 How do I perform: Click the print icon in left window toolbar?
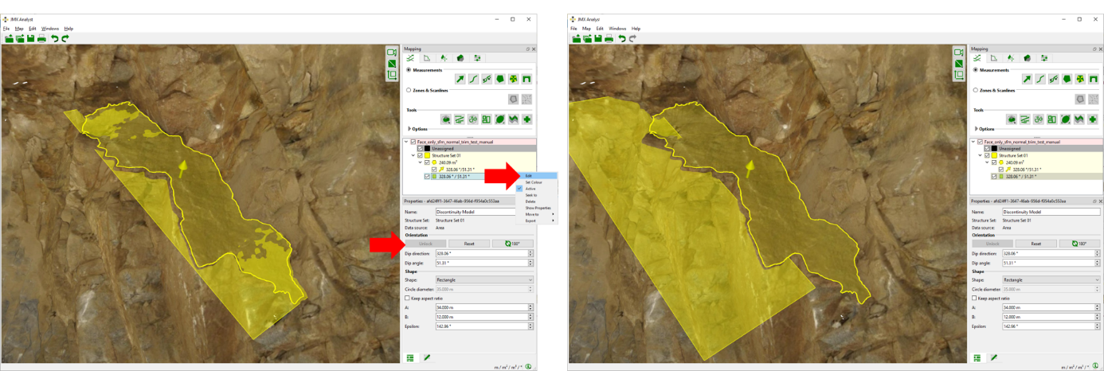41,38
